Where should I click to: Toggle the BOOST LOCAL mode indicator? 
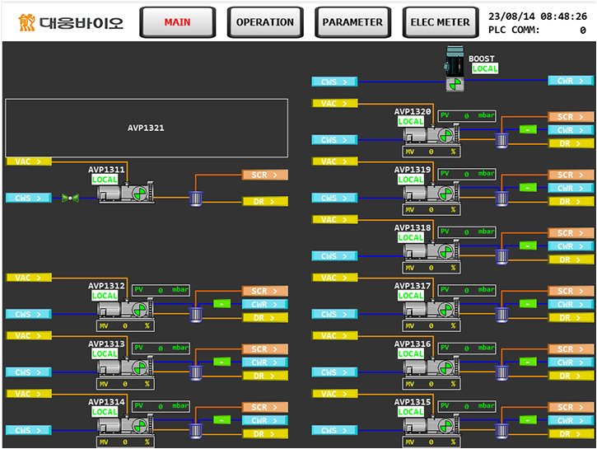pos(485,68)
